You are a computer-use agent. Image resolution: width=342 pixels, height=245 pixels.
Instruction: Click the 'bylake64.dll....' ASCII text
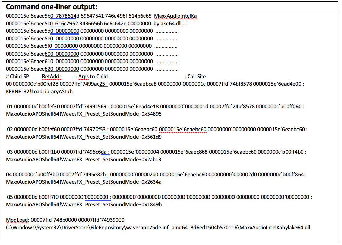(x=170, y=24)
